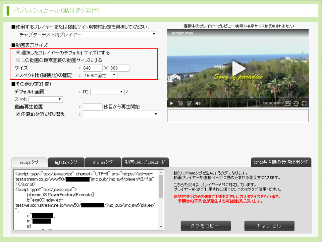Image resolution: width=322 pixels, height=242 pixels.
Task: Click the player seek bar above the controls
Action: [238, 99]
